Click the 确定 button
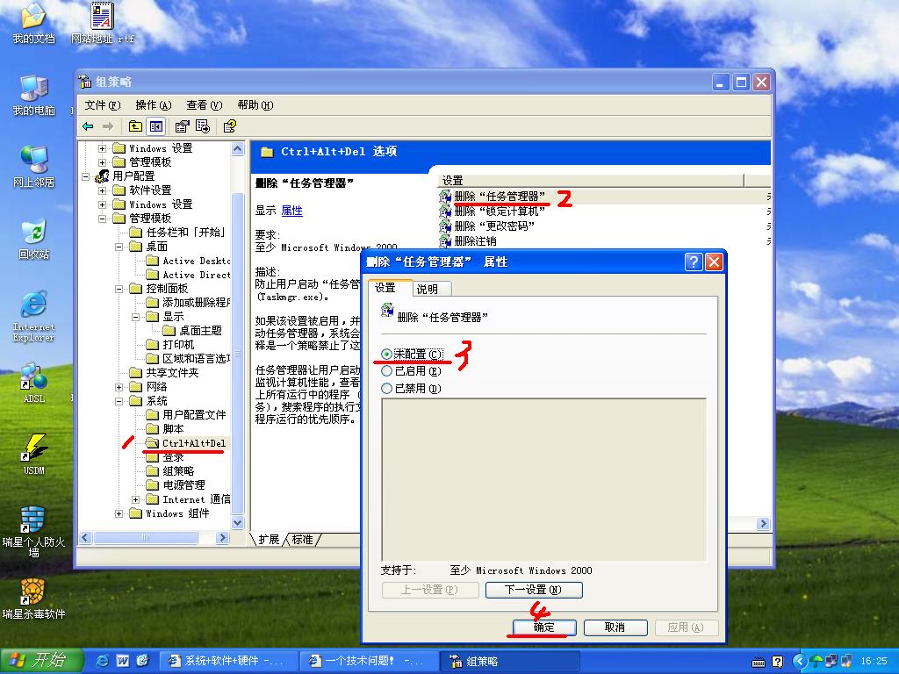This screenshot has height=674, width=899. [x=543, y=627]
